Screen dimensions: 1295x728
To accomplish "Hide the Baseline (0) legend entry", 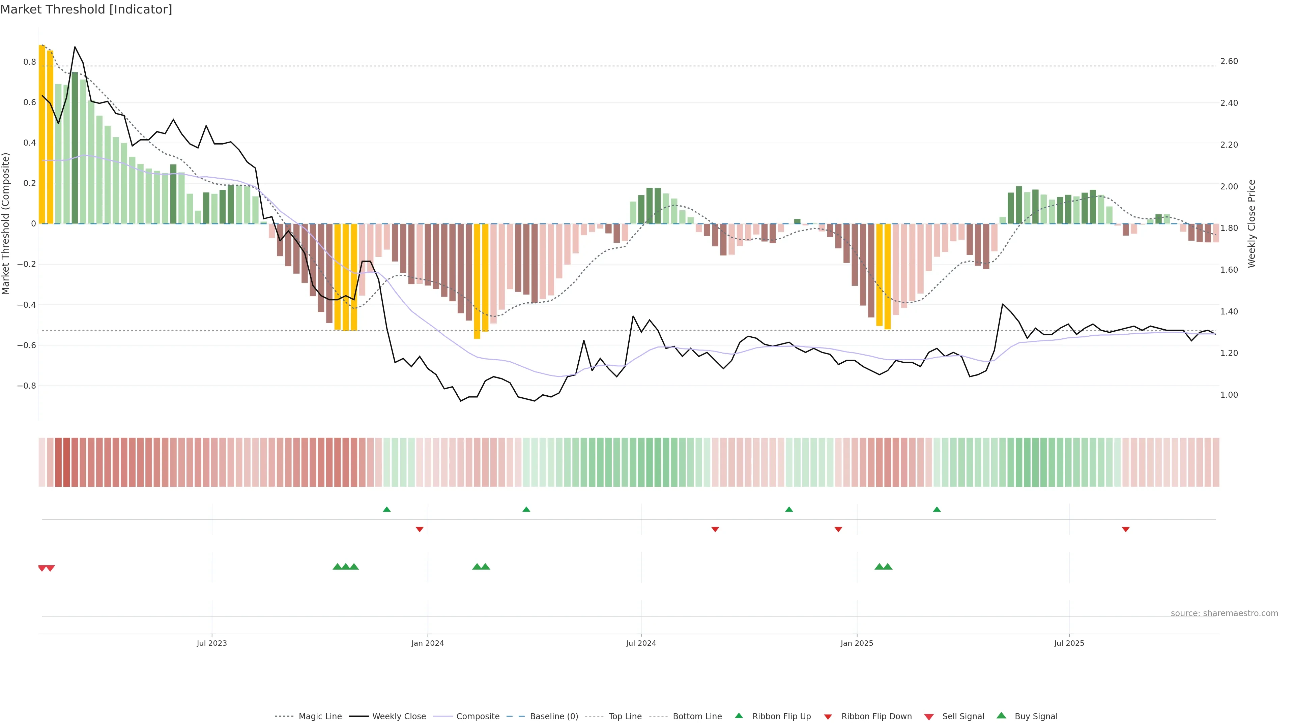I will pos(553,717).
